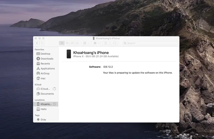Open the mac home folder
The image size is (214, 139).
pyautogui.click(x=46, y=78)
